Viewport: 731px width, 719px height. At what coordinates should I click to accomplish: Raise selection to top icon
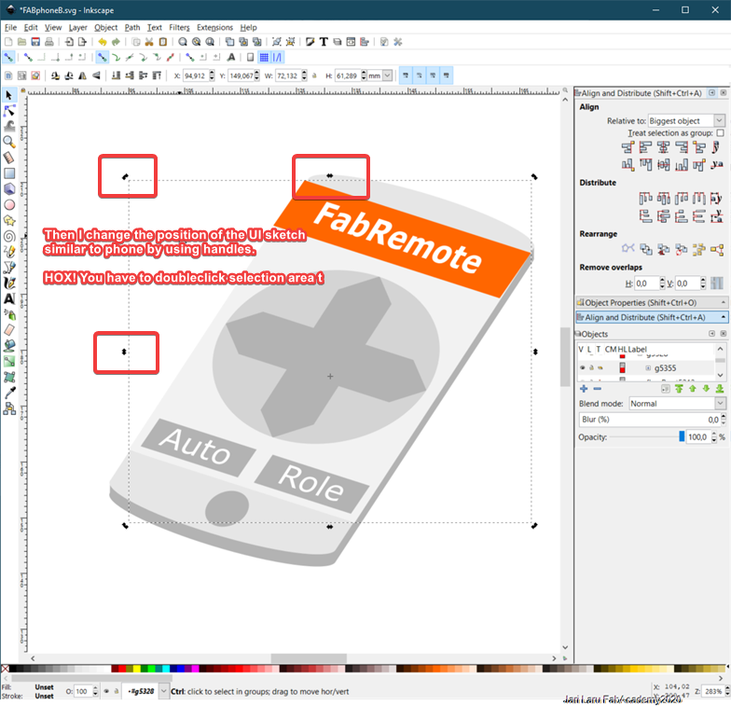(157, 76)
